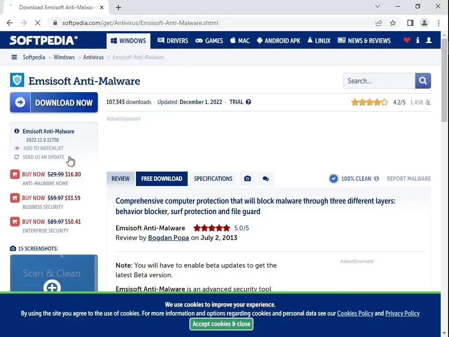Click the red heart icon in header
Screen dimensions: 449x337
click(406, 40)
